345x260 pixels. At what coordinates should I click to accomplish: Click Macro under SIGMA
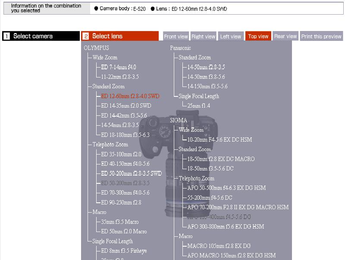click(x=185, y=236)
